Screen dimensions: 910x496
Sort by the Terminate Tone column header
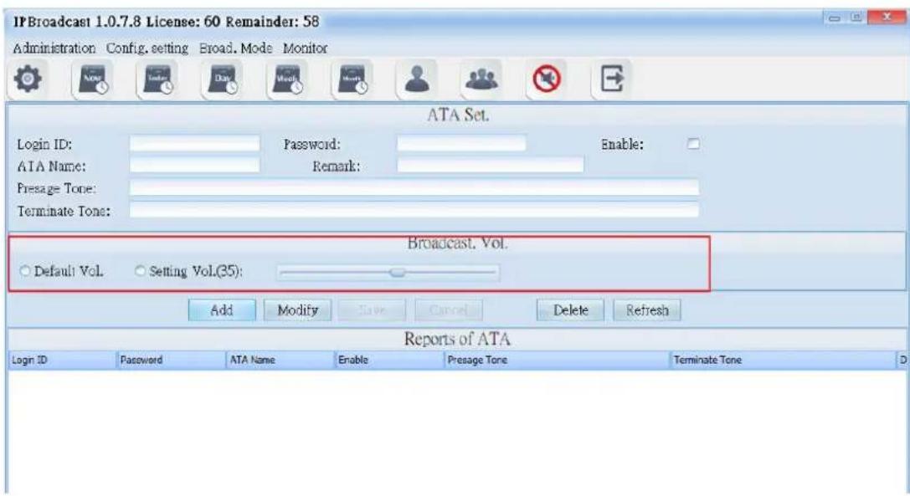(x=784, y=360)
